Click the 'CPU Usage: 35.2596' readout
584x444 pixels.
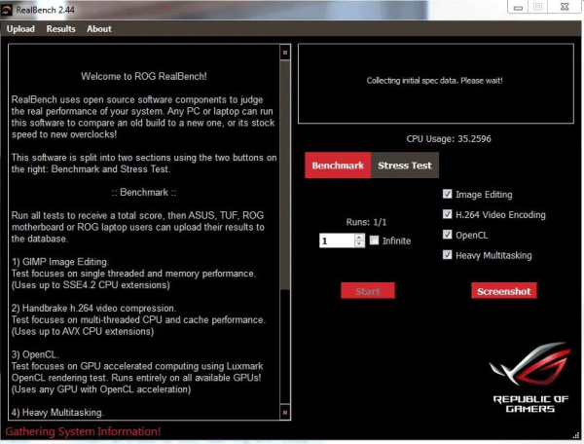click(x=449, y=139)
